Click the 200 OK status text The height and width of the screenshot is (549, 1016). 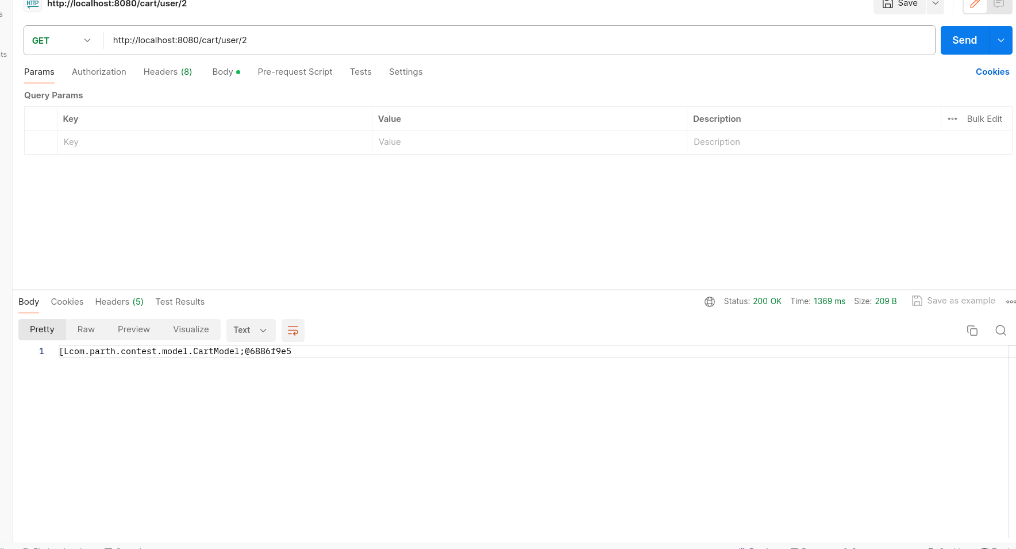767,301
